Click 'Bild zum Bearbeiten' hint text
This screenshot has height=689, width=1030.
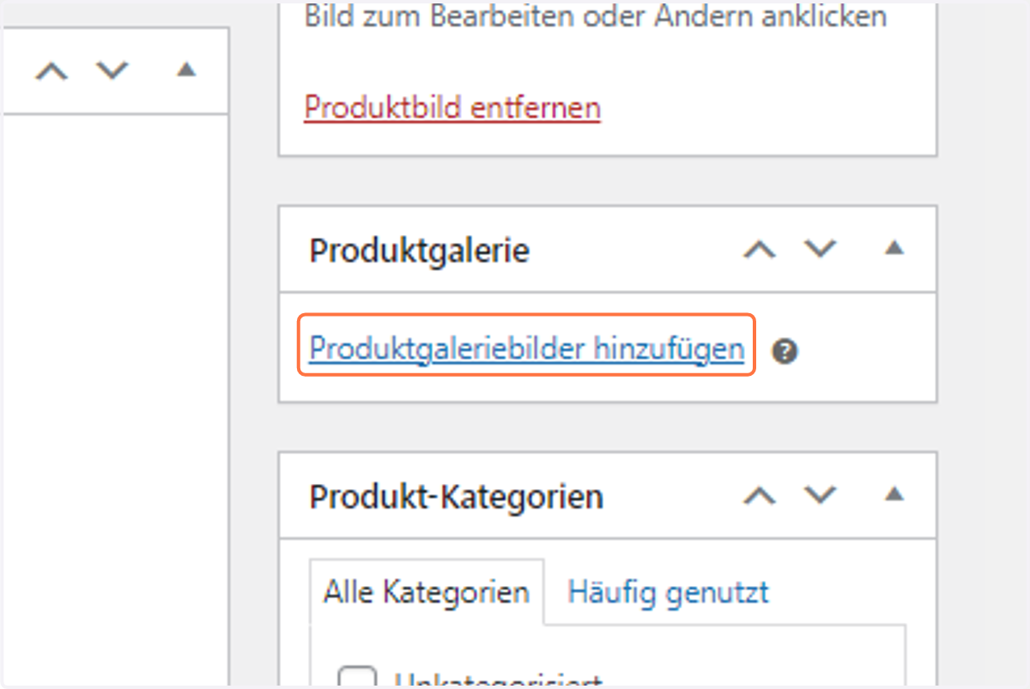tap(596, 16)
